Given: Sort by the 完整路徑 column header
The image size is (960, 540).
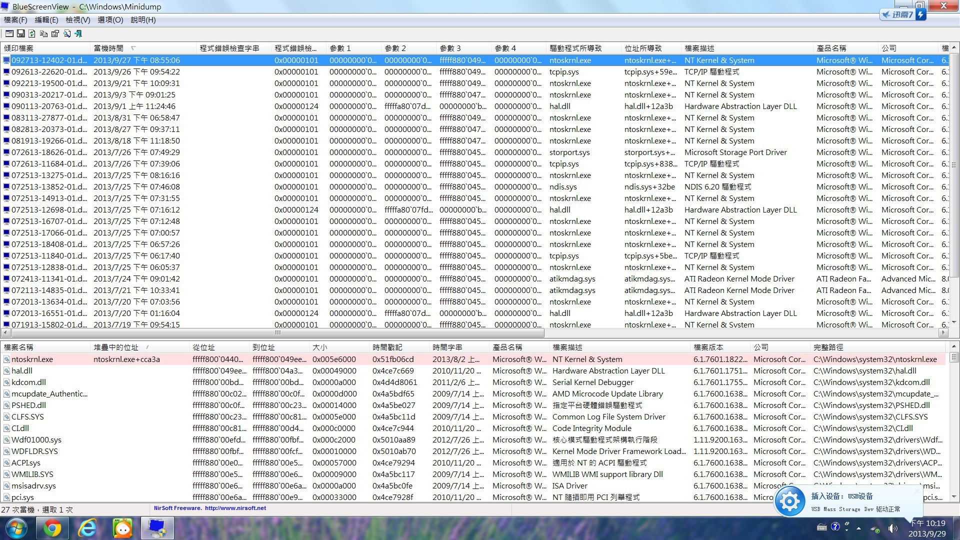Looking at the screenshot, I should pos(877,347).
